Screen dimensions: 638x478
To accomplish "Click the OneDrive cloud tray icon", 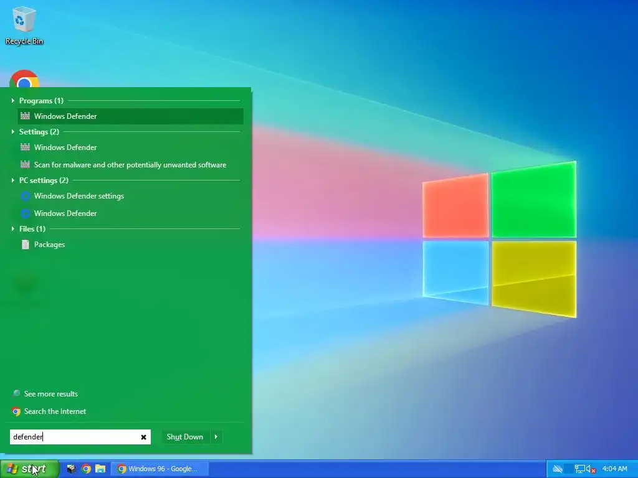I will [x=558, y=469].
